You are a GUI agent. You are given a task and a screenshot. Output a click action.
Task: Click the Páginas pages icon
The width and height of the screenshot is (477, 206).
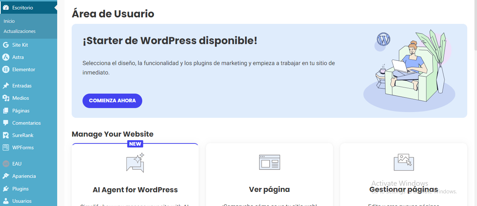(x=5, y=111)
